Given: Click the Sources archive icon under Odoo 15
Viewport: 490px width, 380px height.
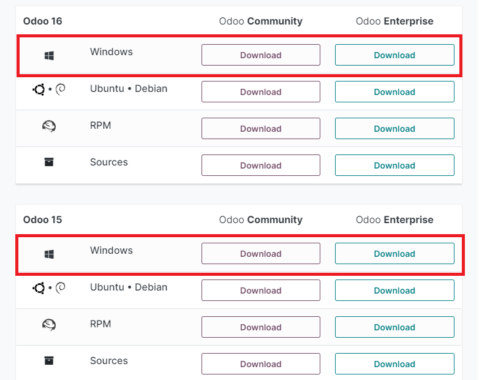Looking at the screenshot, I should (49, 361).
